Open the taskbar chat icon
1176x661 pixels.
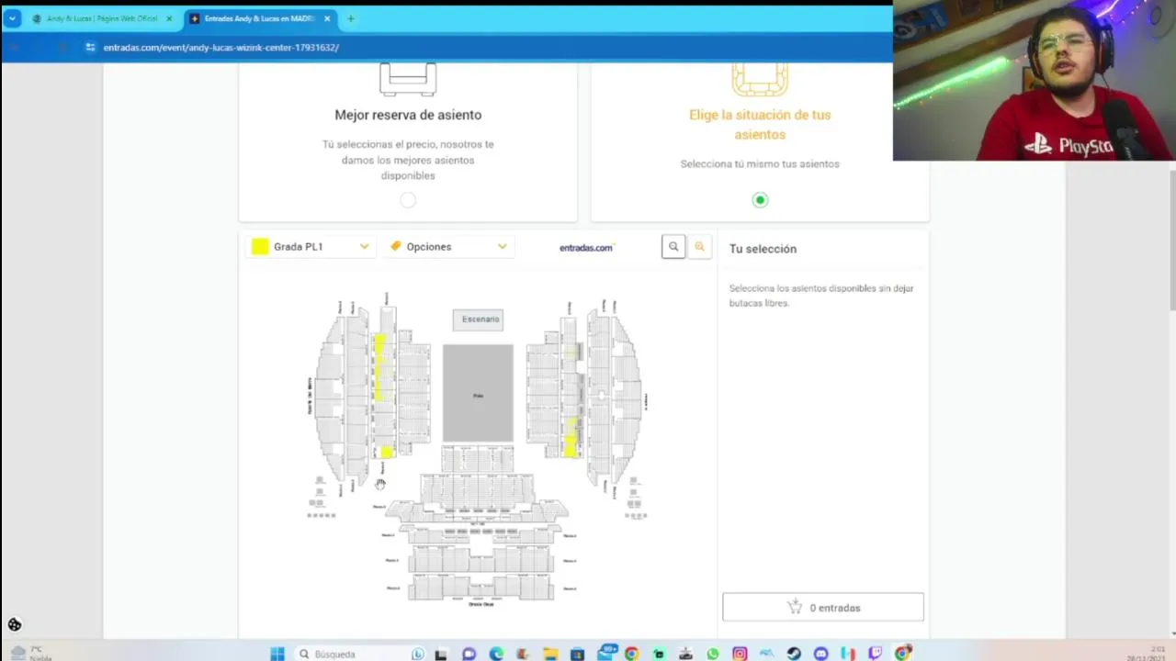click(x=469, y=654)
